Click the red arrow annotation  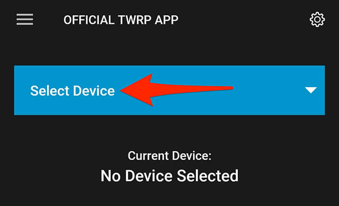click(176, 90)
